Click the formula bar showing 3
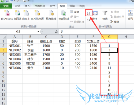 point(96,32)
